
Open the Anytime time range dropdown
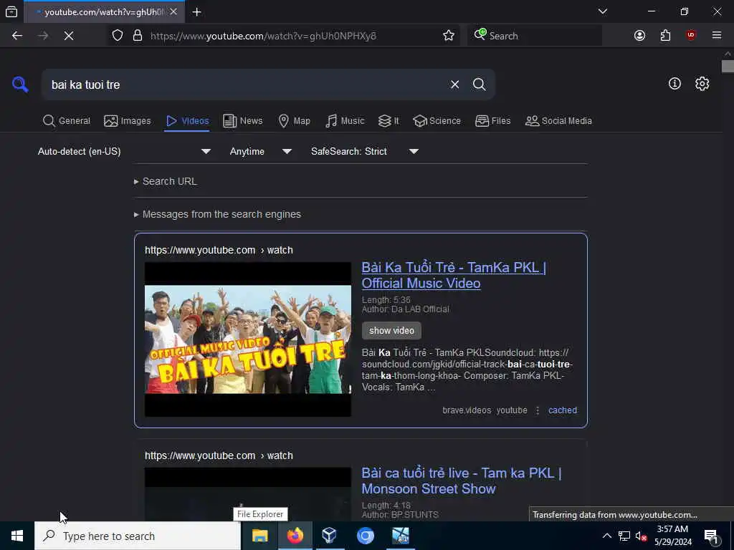(x=260, y=152)
